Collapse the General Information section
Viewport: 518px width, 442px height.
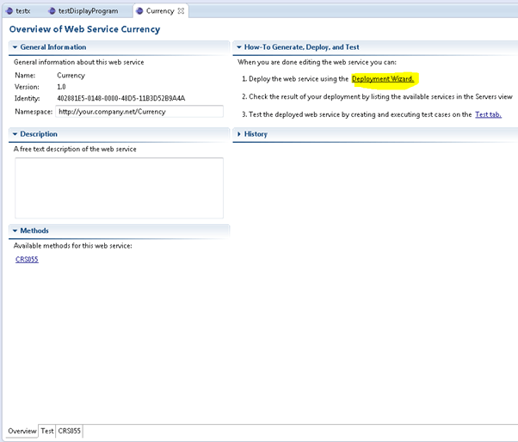tap(15, 47)
